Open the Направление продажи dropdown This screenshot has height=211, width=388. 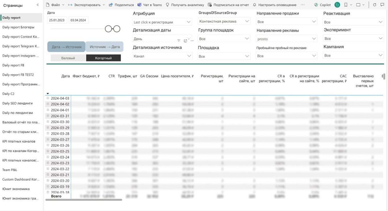point(287,22)
